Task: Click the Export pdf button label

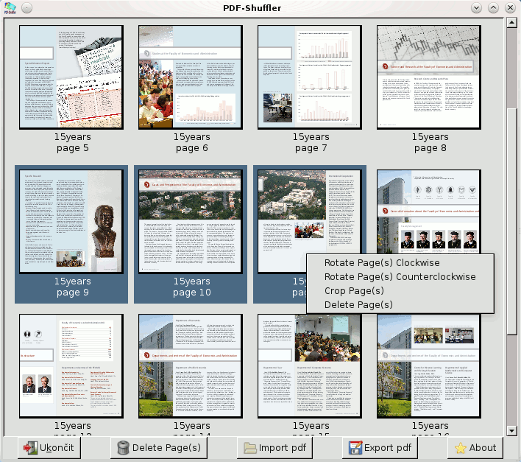Action: click(388, 448)
